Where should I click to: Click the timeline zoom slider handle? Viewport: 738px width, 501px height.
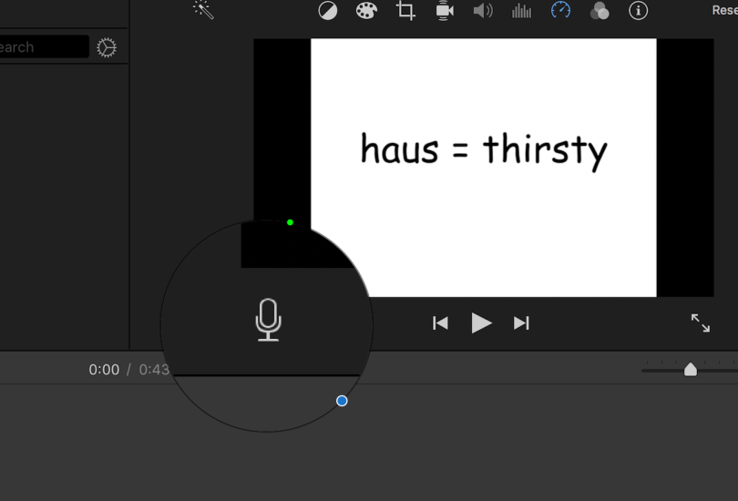coord(690,369)
